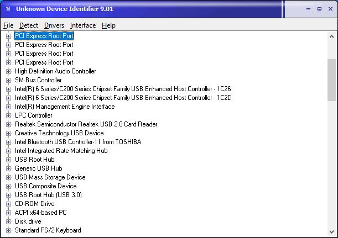Image resolution: width=338 pixels, height=238 pixels.
Task: Select High Definition Audio Controller entry
Action: pyautogui.click(x=55, y=71)
